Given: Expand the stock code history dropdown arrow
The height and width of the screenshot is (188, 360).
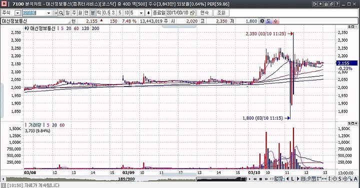Looking at the screenshot, I should pos(48,13).
